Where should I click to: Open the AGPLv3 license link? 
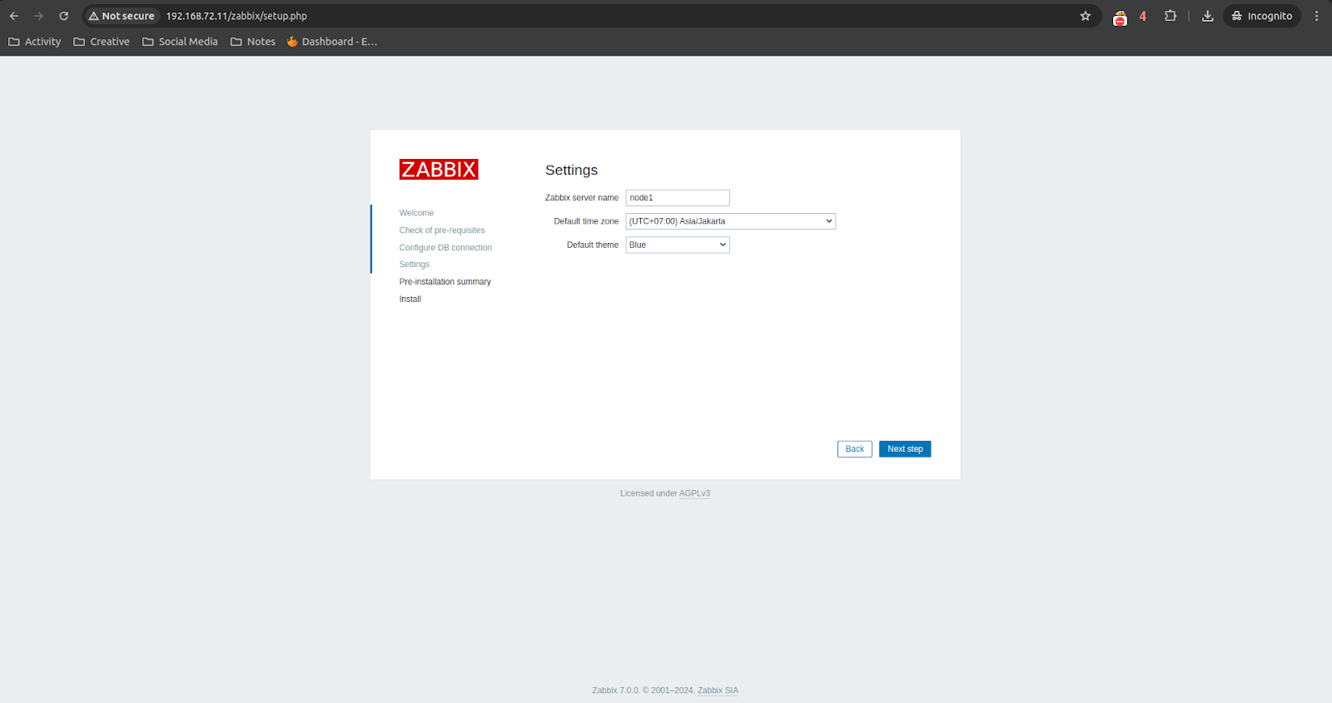coord(694,493)
